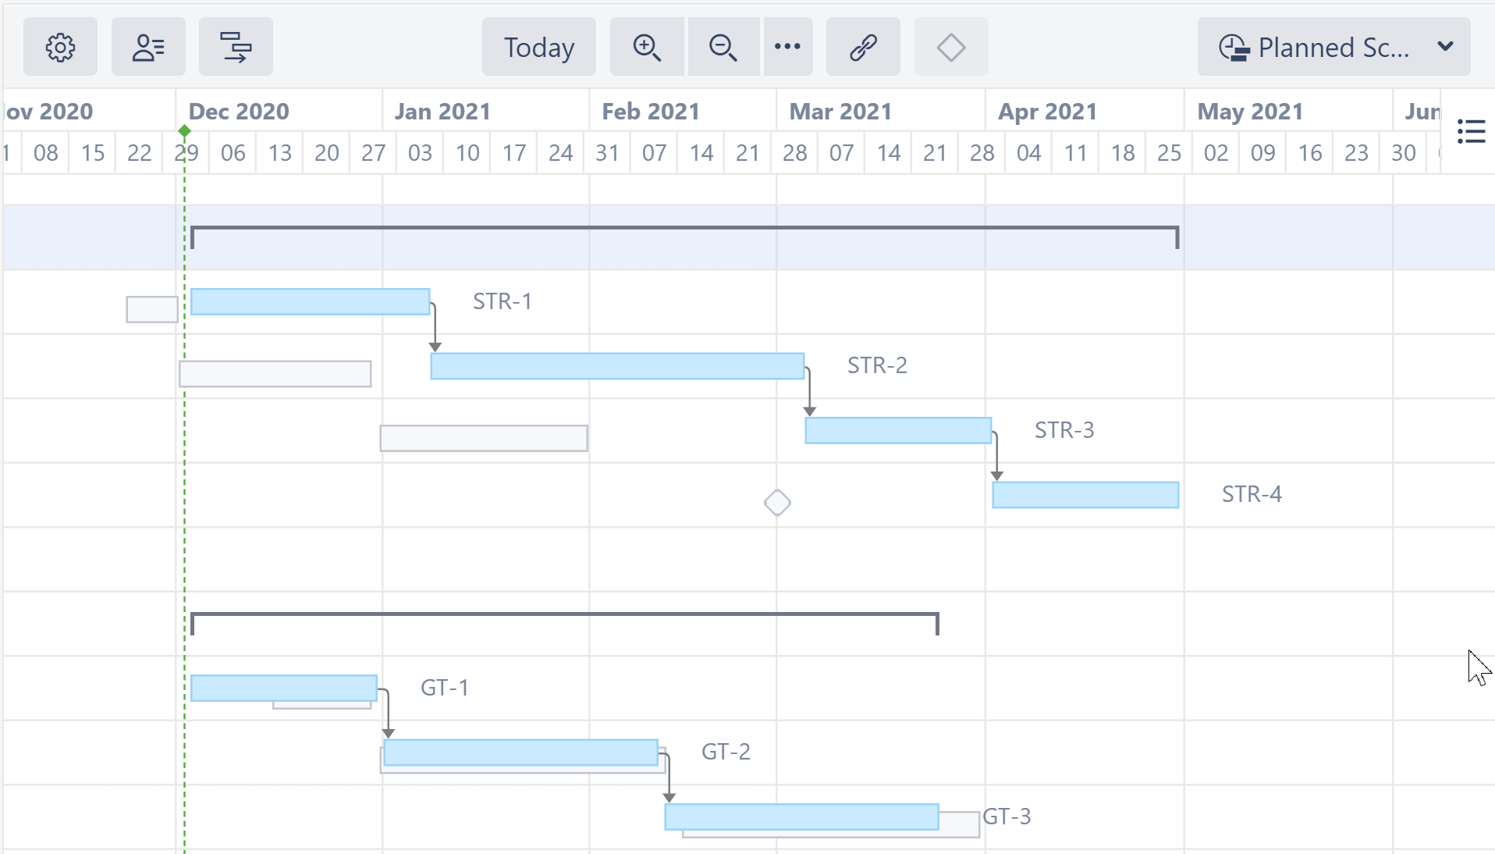Select the STR-1 task bar
1495x854 pixels.
(x=310, y=302)
